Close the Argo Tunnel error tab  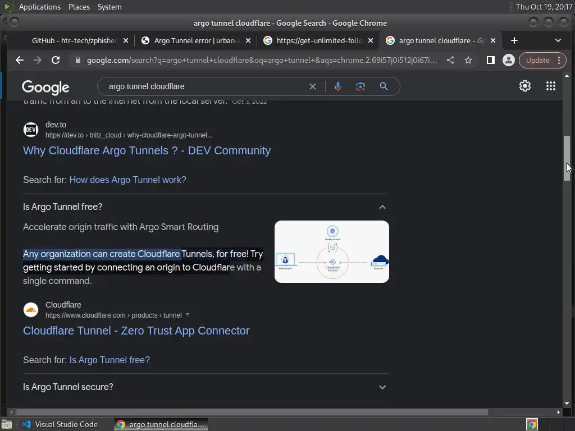248,40
